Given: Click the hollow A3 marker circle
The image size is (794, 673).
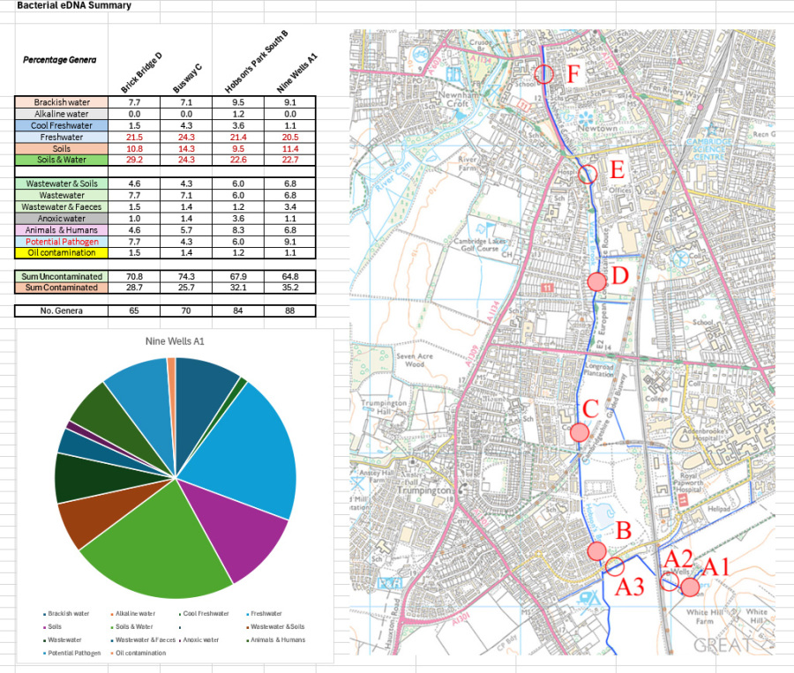Looking at the screenshot, I should tap(615, 567).
